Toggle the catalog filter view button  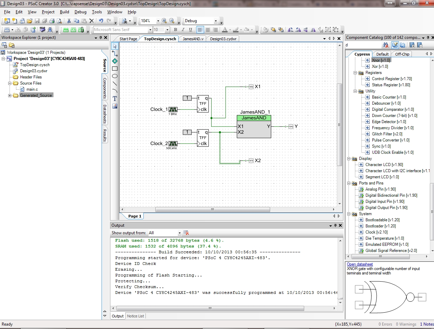pos(395,45)
